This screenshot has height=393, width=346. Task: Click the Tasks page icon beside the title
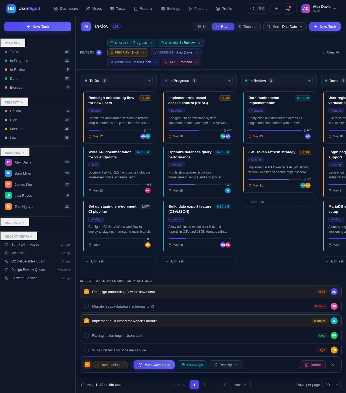coord(86,26)
